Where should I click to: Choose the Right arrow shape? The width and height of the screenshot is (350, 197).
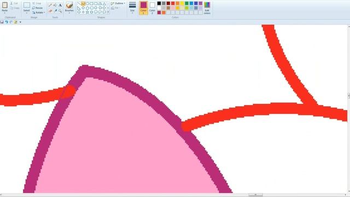click(96, 8)
